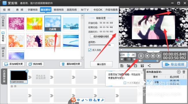This screenshot has height=104, width=188.
Task: Click 导出视频 button
Action: 175,65
